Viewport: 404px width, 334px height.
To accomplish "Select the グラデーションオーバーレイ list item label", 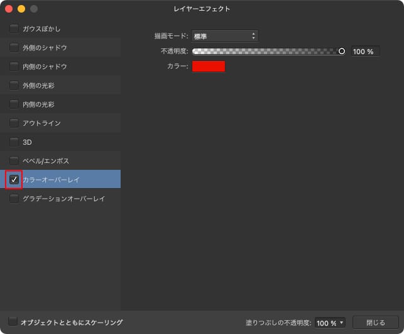I will point(63,199).
